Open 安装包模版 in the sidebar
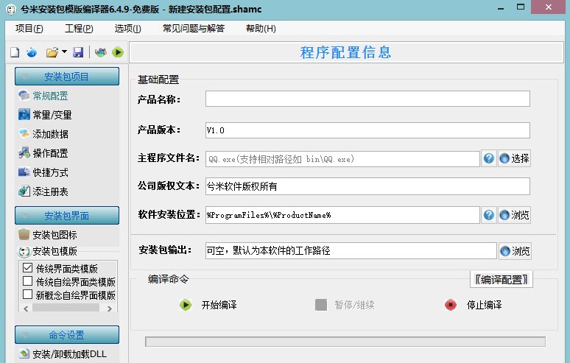Screen dimensions: 570x363 [x=55, y=251]
